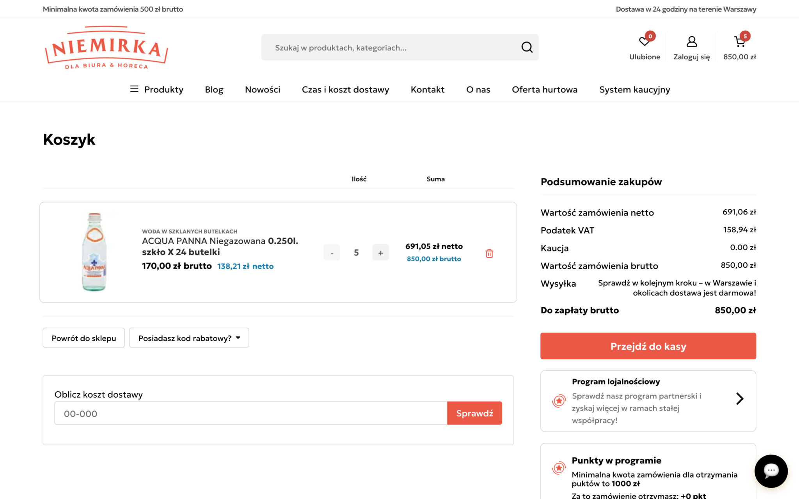The width and height of the screenshot is (799, 499).
Task: Increase quantity with plus button
Action: click(x=380, y=253)
